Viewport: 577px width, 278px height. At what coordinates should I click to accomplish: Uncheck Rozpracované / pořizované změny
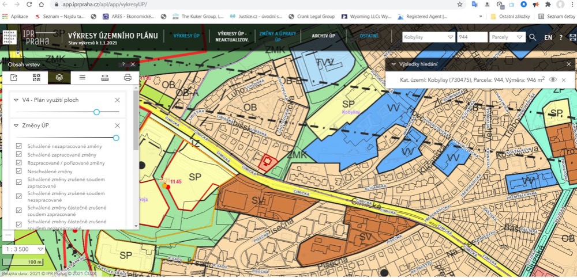pos(19,163)
